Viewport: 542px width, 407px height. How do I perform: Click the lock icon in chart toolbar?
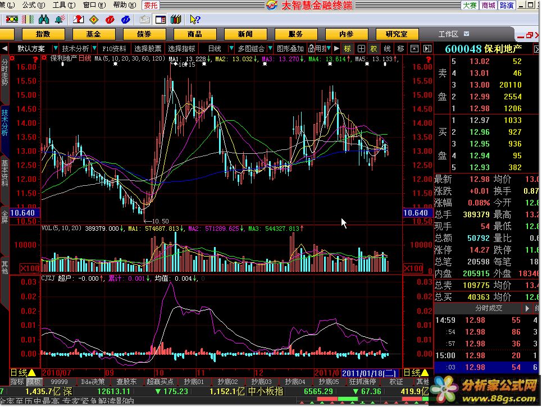[311, 48]
